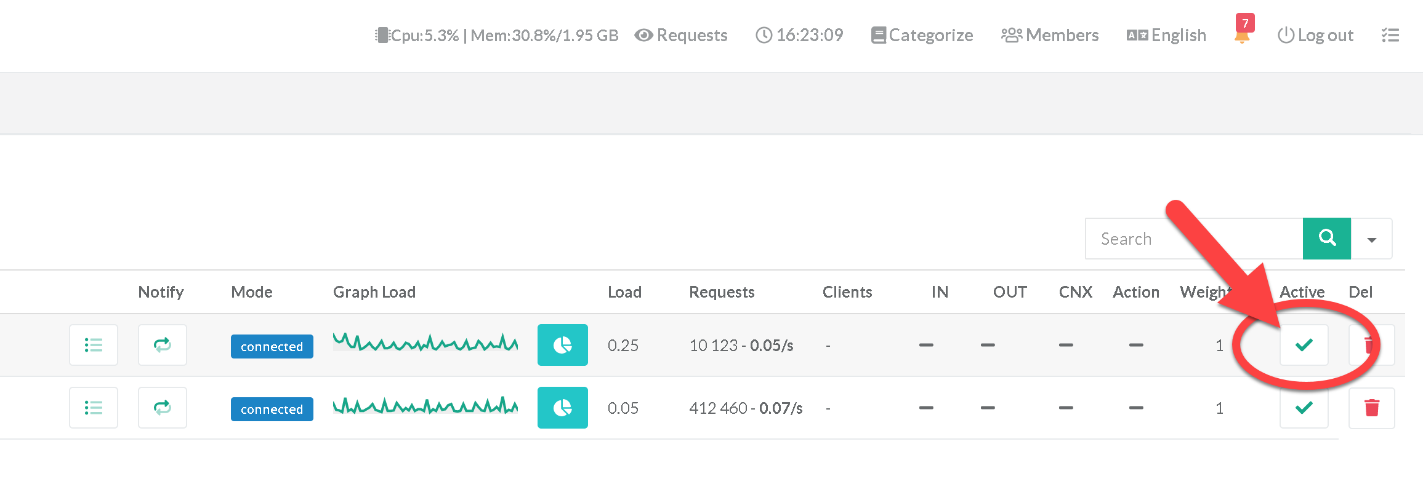Open the first row's list details icon
Screen dimensions: 1423x495
[x=94, y=345]
